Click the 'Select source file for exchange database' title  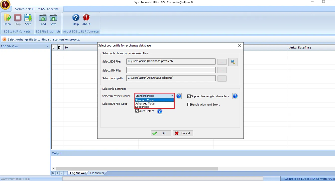tap(124, 45)
